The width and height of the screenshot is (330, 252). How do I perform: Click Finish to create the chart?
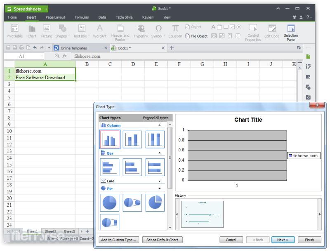pyautogui.click(x=309, y=240)
